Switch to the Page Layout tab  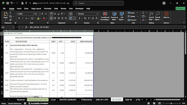(36, 9)
